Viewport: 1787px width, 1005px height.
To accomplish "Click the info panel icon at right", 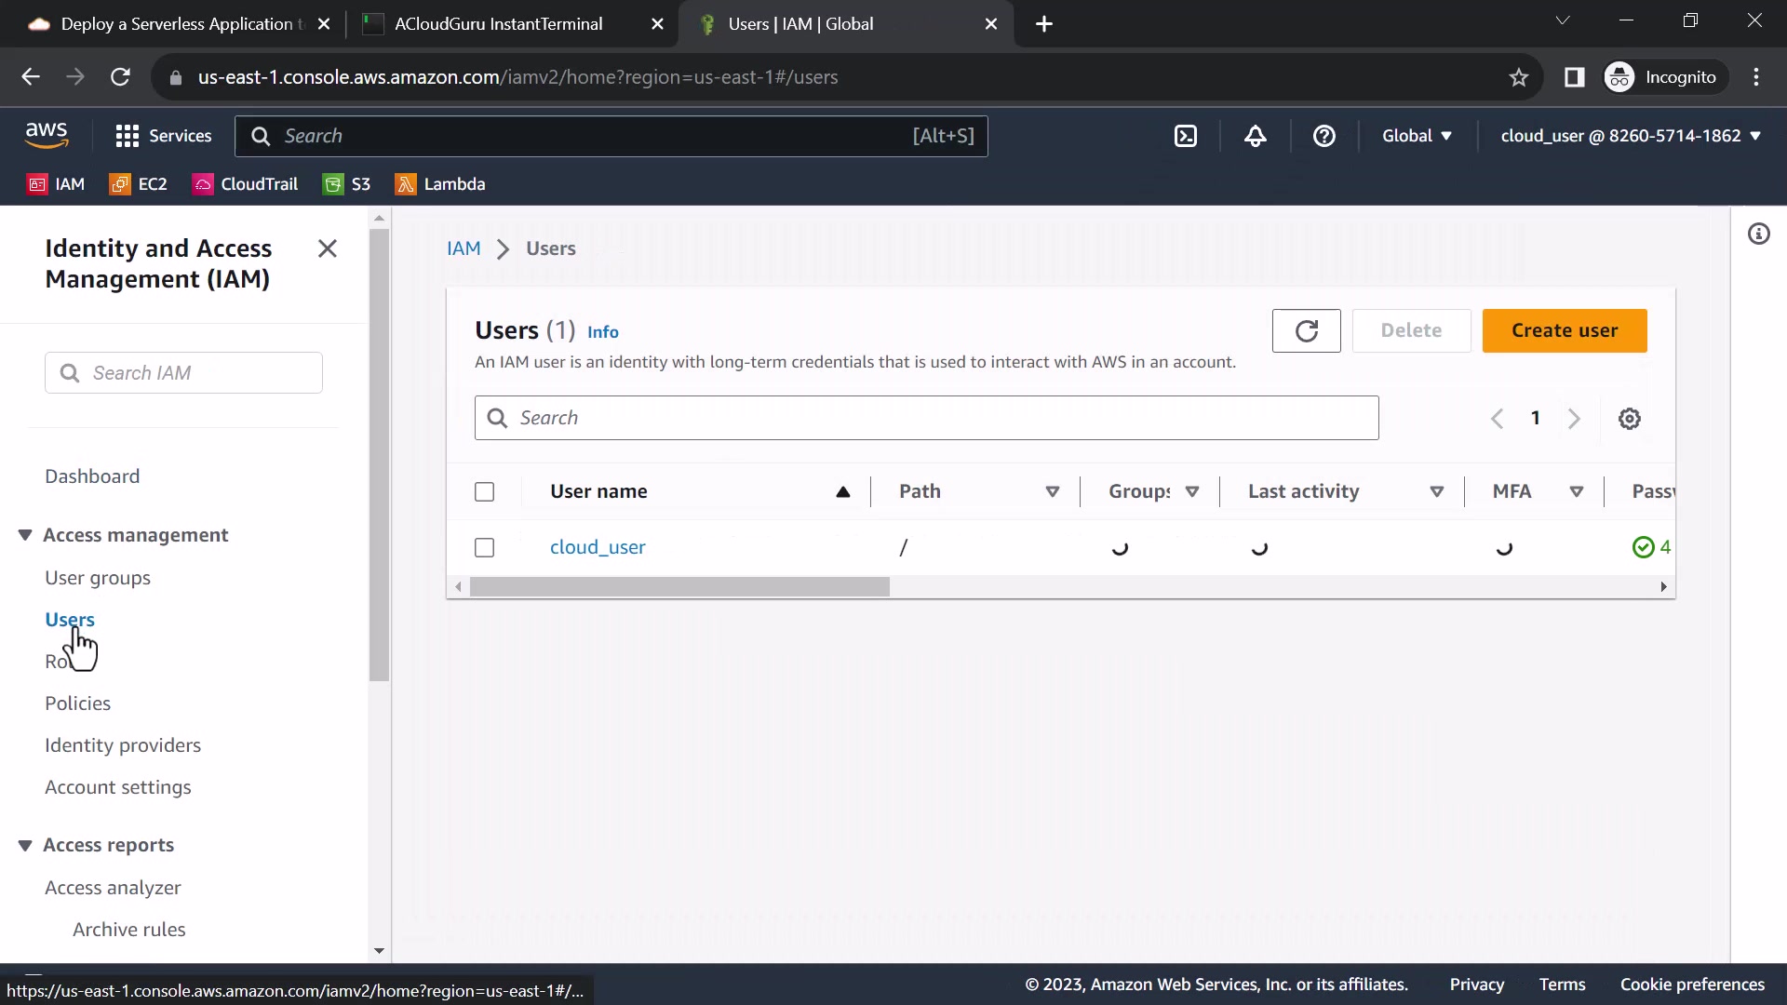I will pyautogui.click(x=1758, y=234).
